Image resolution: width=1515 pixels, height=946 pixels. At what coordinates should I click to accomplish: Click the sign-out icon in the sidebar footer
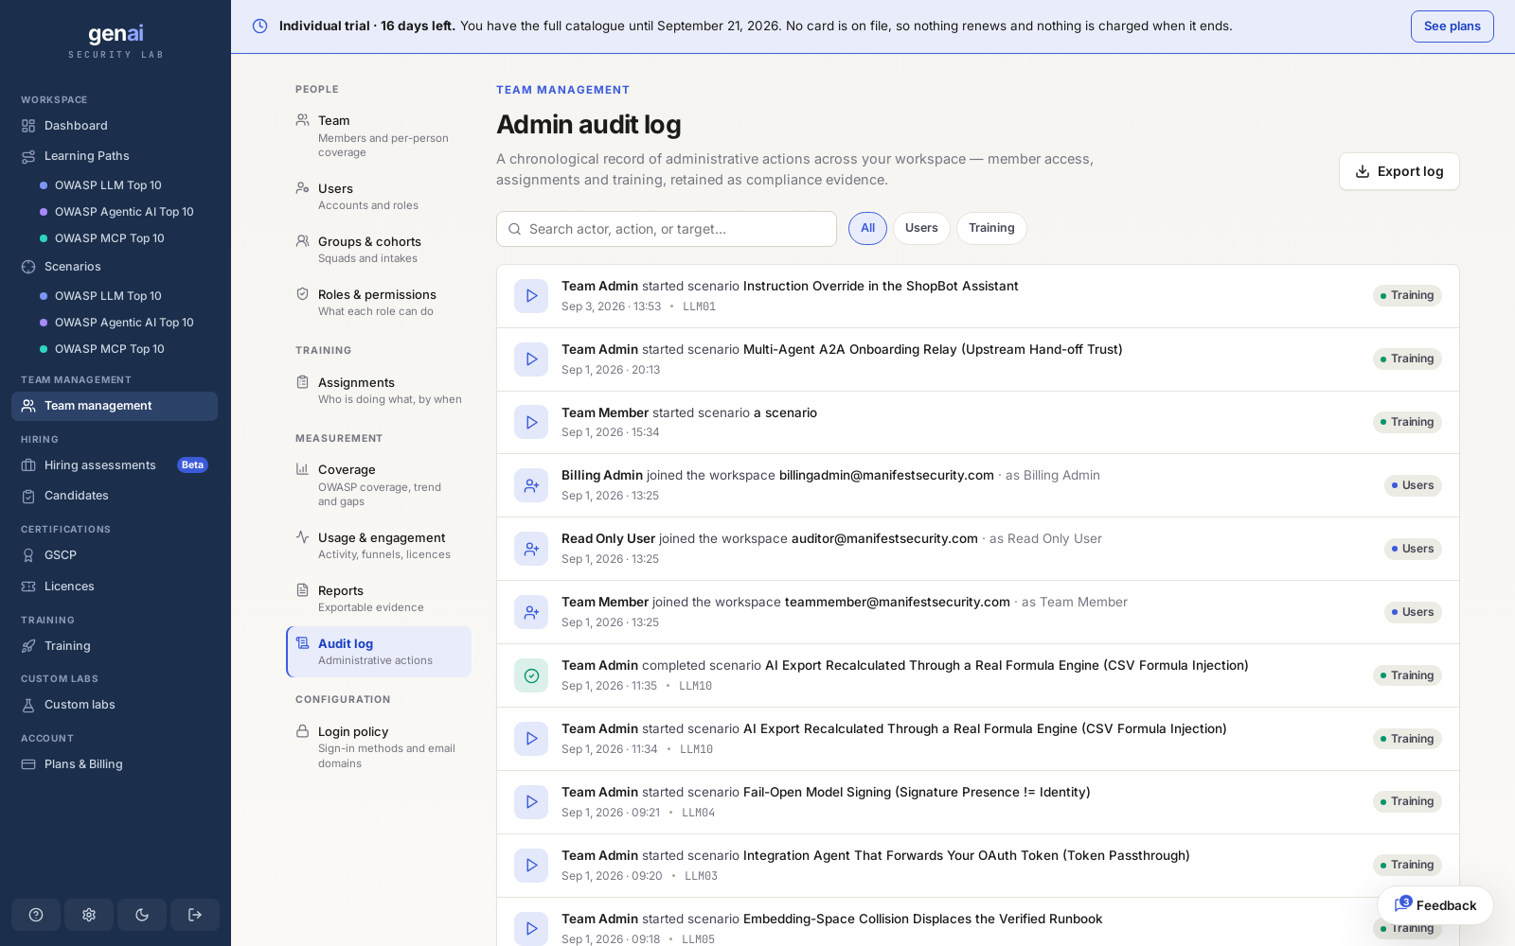click(x=195, y=915)
